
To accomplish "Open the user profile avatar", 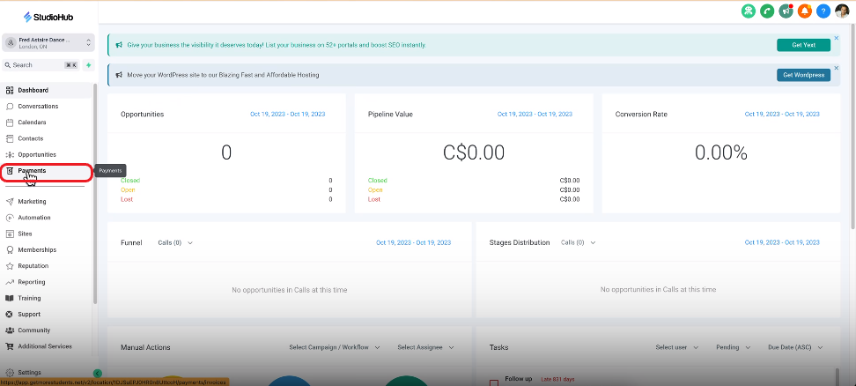I will coord(842,11).
